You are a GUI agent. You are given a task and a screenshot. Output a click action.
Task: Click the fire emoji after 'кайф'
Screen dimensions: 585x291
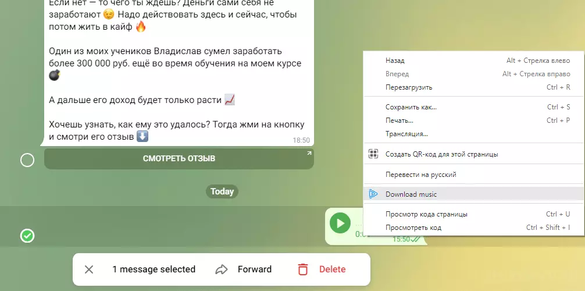(140, 27)
